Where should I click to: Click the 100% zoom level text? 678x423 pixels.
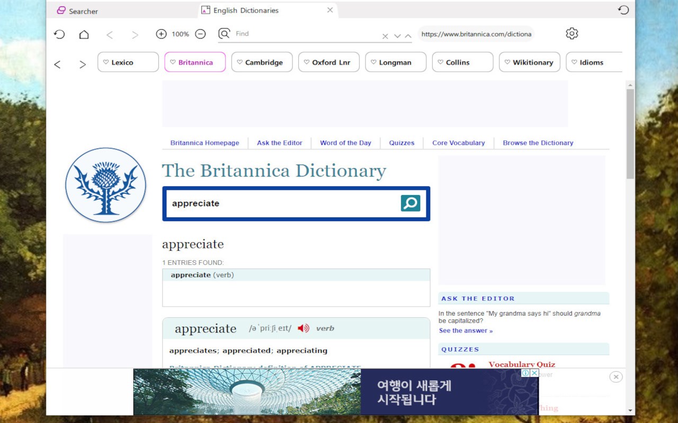[x=180, y=34]
